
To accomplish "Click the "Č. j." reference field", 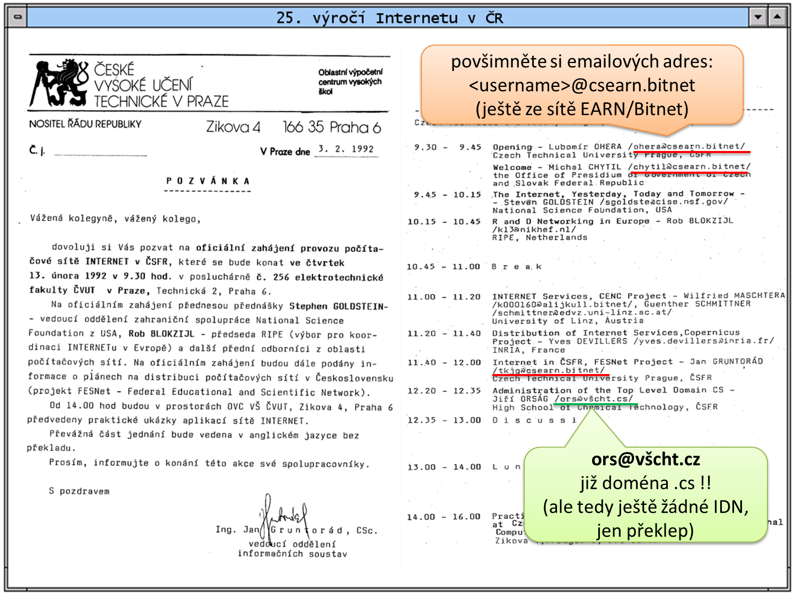I will point(88,151).
